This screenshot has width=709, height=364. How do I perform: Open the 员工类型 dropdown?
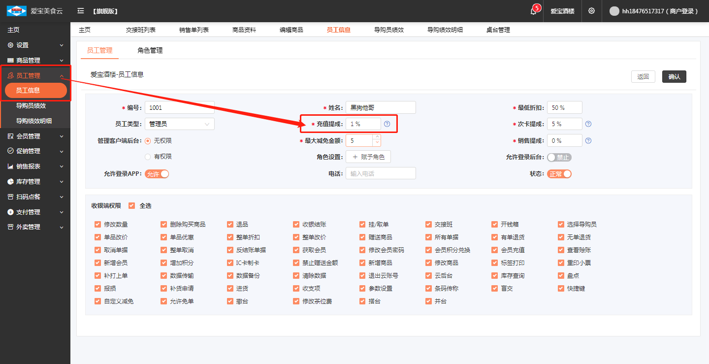[x=180, y=124]
